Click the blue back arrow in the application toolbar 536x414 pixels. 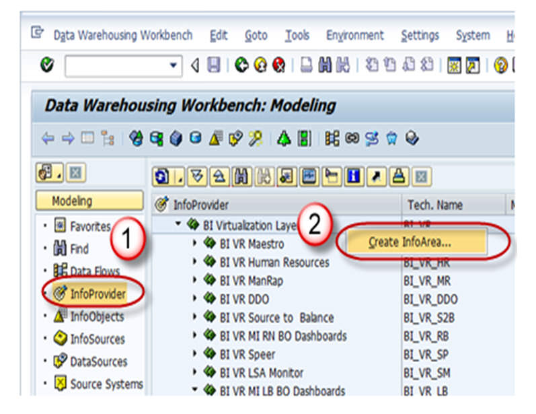[x=48, y=138]
